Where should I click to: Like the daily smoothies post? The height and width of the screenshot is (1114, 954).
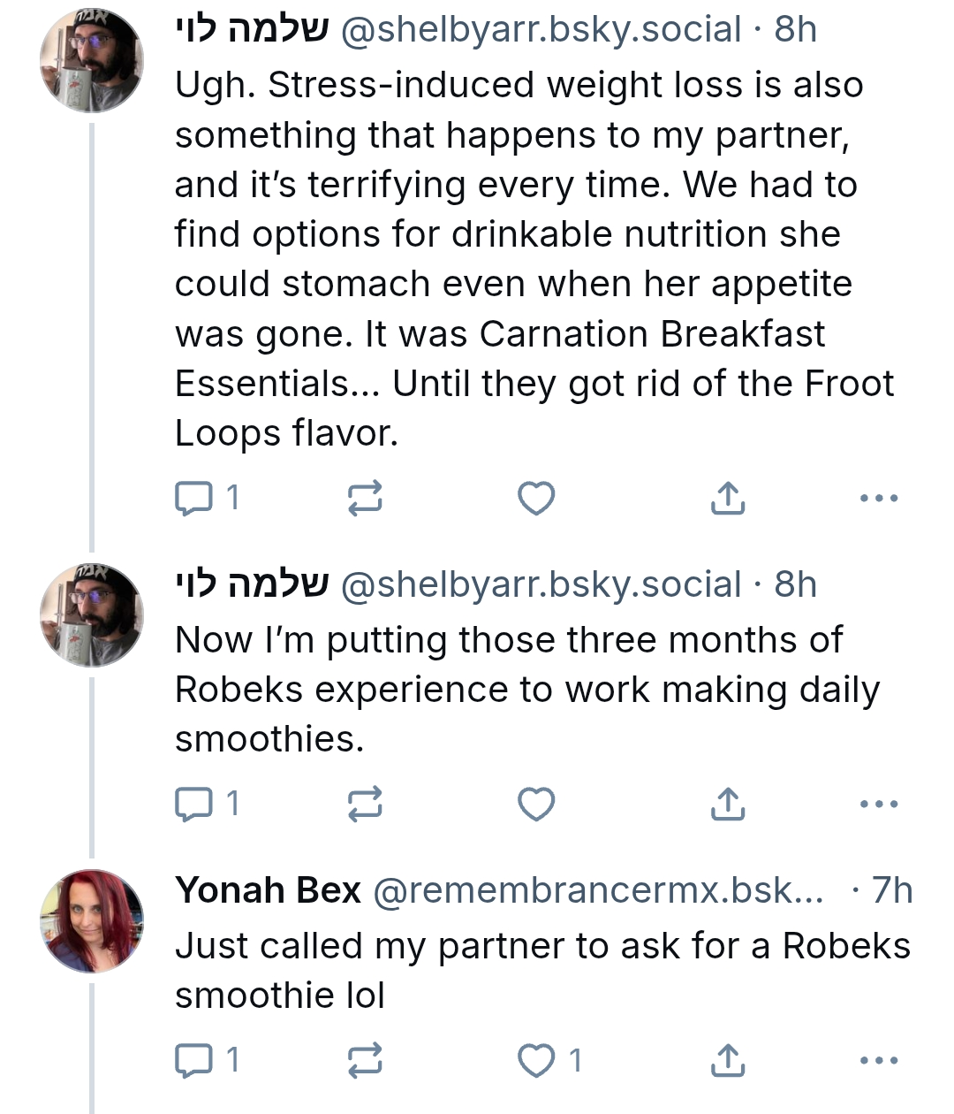536,804
